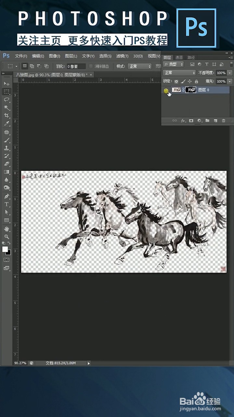Choose New Selection mode in options bar

[x=25, y=66]
